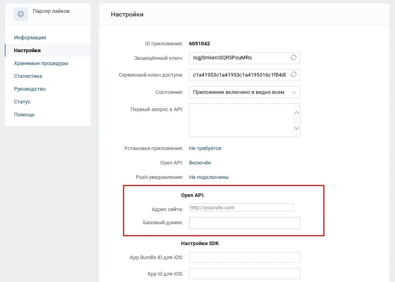Open the Статистика page

tap(28, 76)
